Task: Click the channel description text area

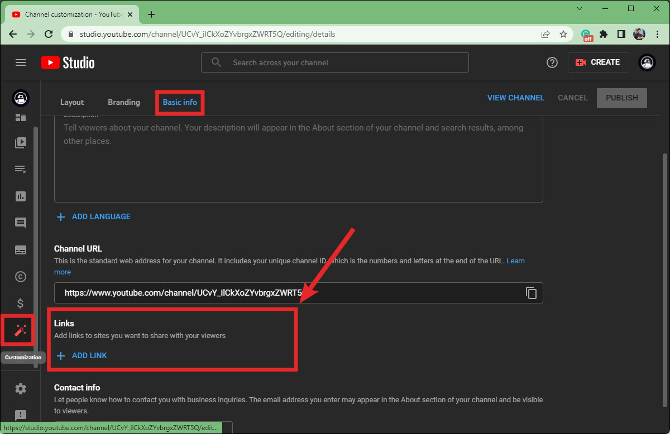Action: (298, 162)
